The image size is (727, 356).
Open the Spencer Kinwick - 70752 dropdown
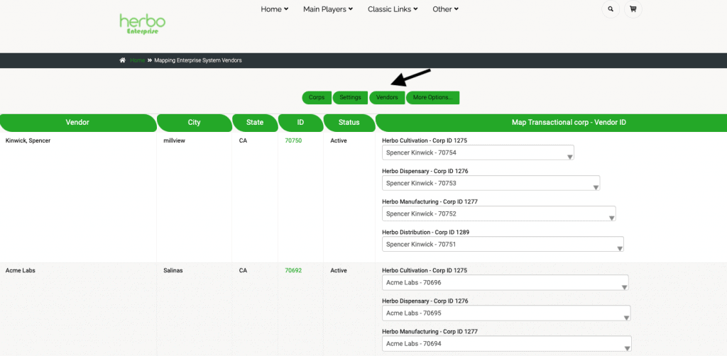click(499, 213)
